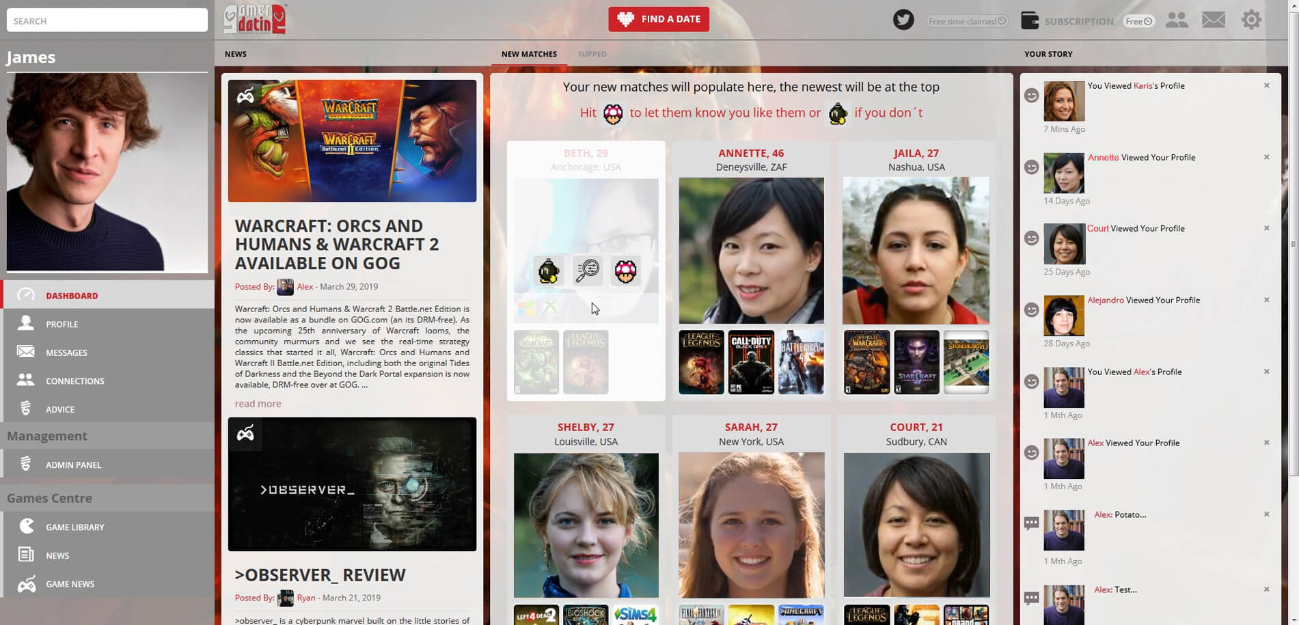The width and height of the screenshot is (1299, 625).
Task: Open Game Library label in the sidebar
Action: [75, 527]
